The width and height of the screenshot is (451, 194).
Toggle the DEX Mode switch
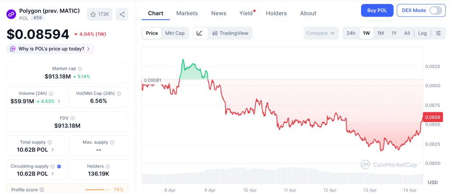(x=435, y=11)
